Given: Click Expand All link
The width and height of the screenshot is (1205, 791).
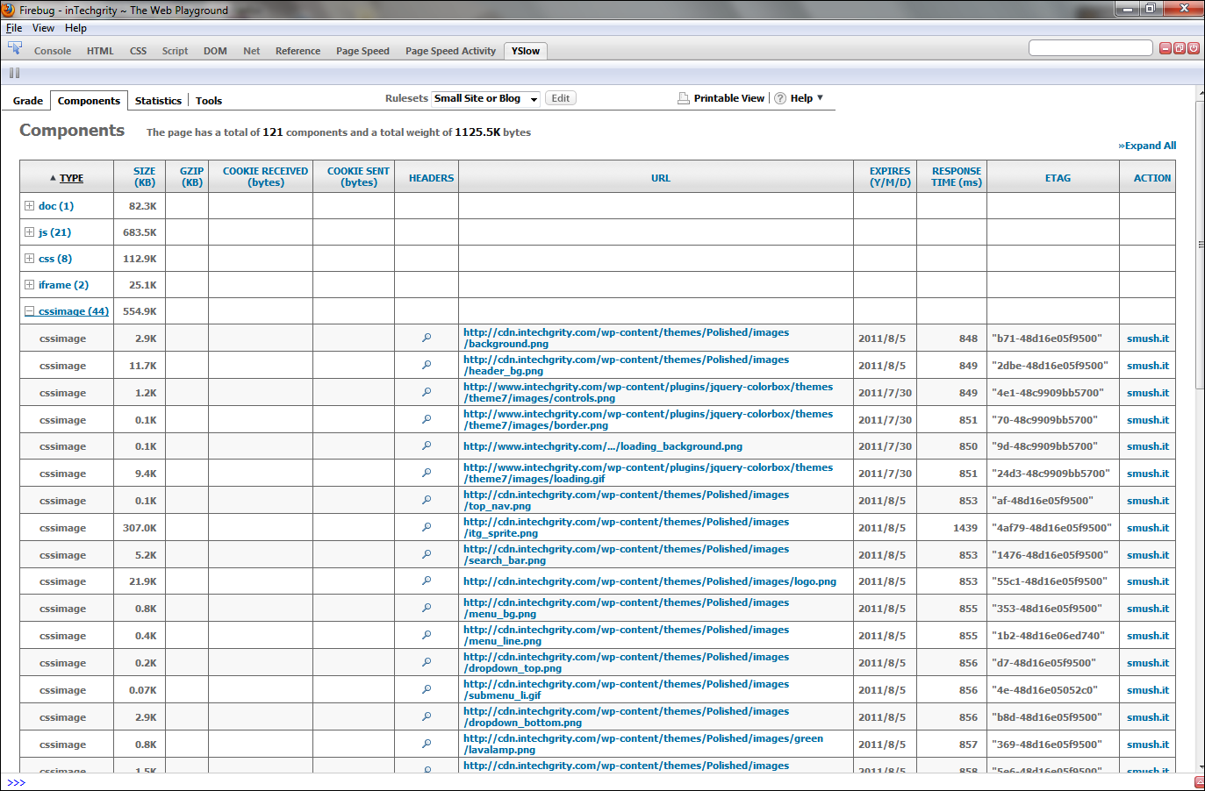Looking at the screenshot, I should pos(1147,146).
